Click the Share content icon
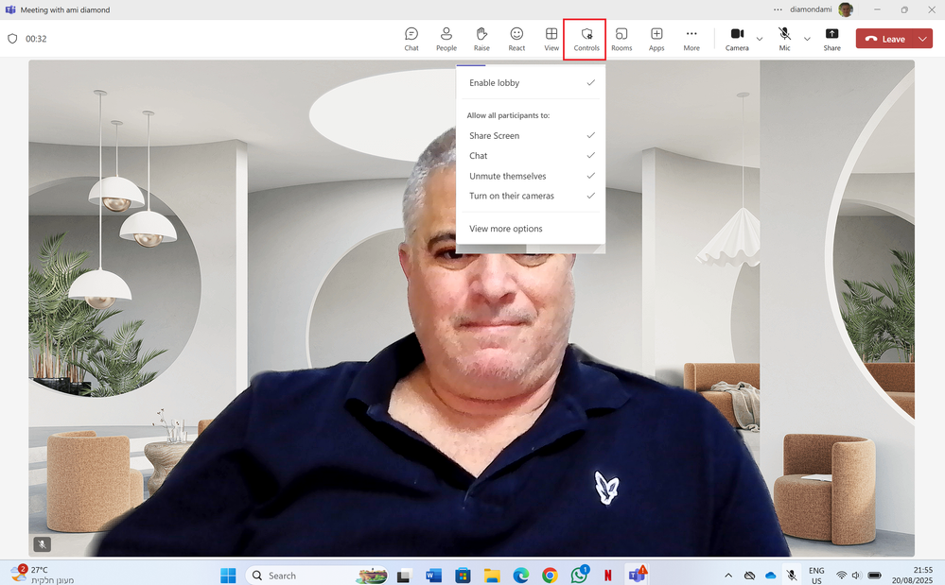 tap(831, 39)
